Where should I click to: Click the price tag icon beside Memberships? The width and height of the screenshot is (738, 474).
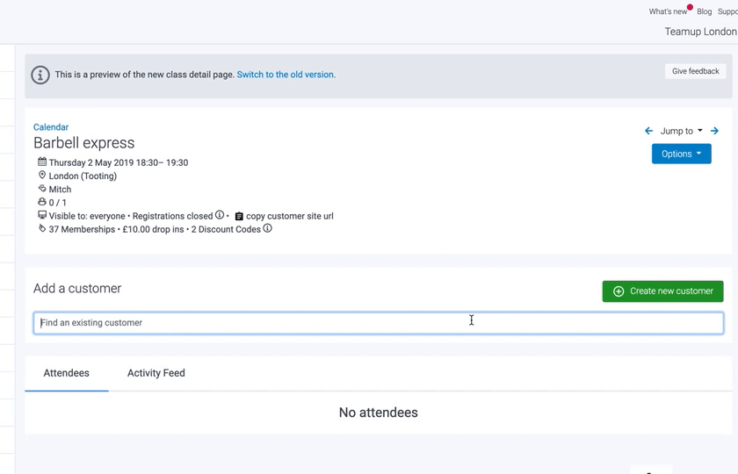(42, 229)
